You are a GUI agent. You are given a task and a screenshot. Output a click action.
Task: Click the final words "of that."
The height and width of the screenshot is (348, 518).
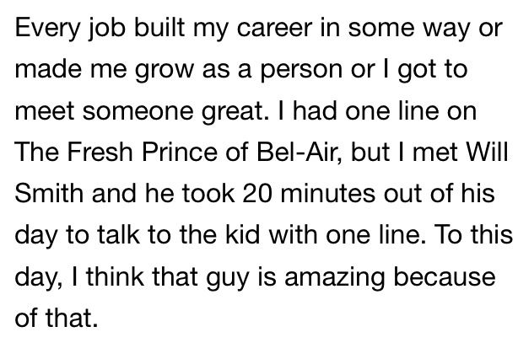coord(57,318)
